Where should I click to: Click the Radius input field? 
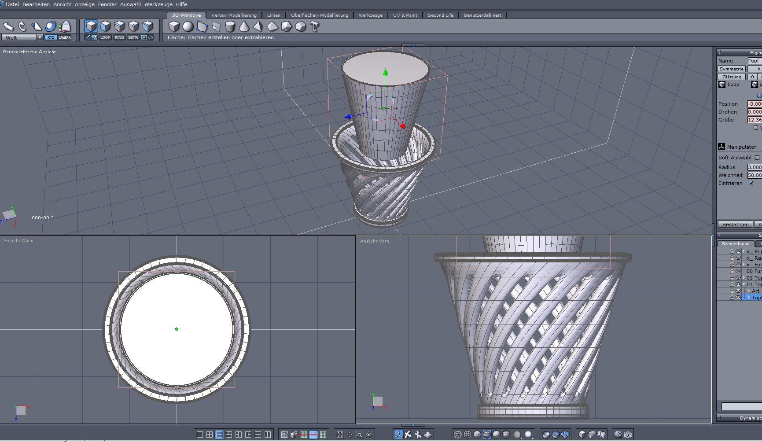[x=755, y=167]
